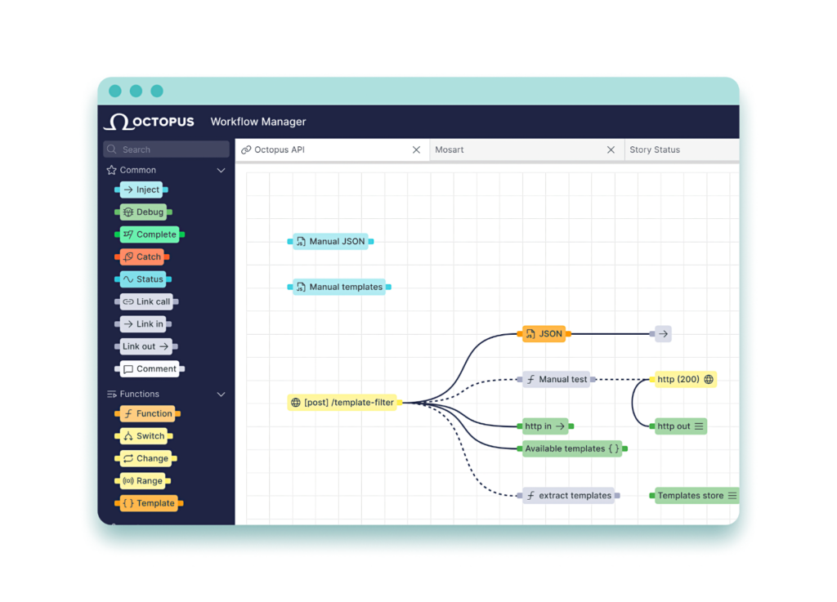
Task: Collapse the Common section chevron
Action: click(x=221, y=171)
